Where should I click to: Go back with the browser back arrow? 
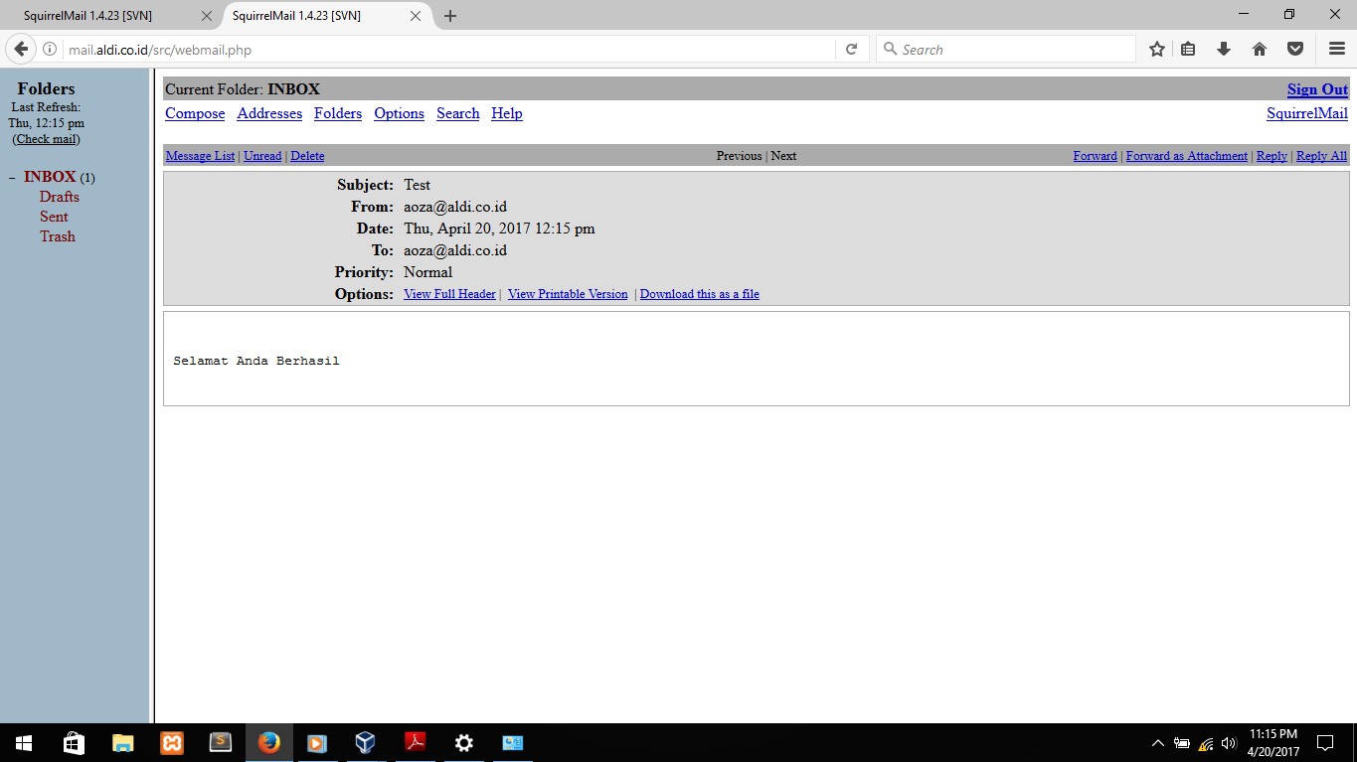(21, 49)
